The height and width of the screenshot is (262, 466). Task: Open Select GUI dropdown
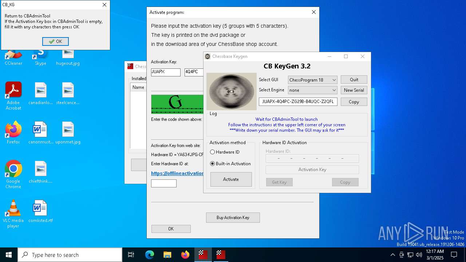point(312,80)
